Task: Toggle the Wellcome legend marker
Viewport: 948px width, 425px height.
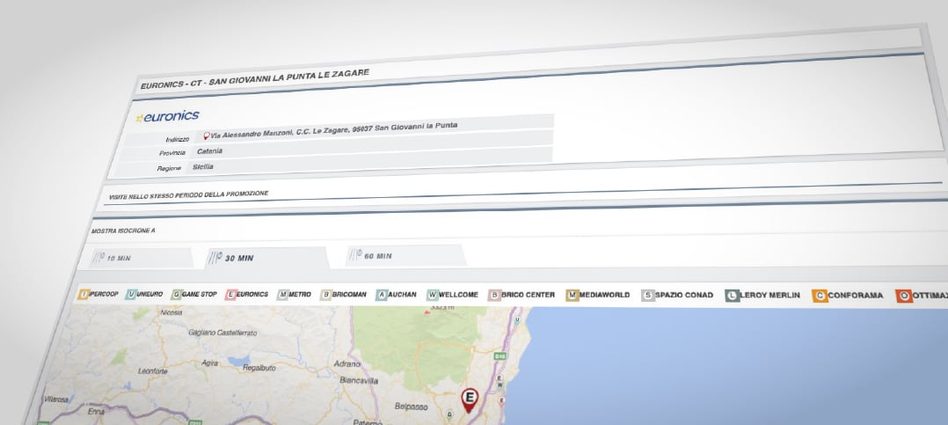Action: 433,295
